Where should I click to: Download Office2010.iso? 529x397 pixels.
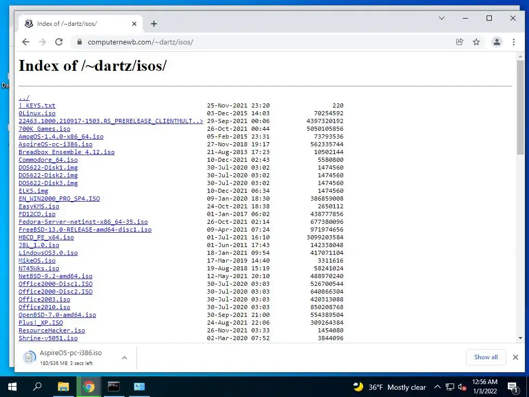point(44,308)
